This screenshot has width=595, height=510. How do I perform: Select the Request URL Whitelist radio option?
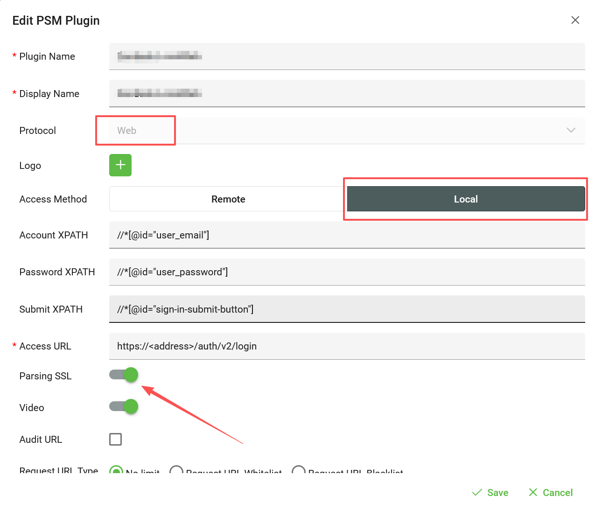coord(176,470)
